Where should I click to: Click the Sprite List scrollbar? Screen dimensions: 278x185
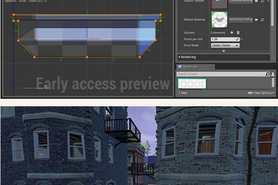coord(273,83)
